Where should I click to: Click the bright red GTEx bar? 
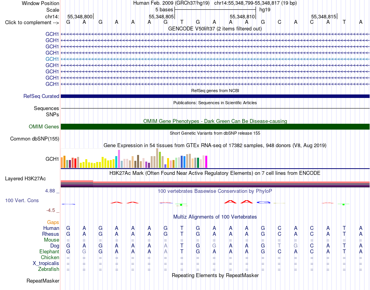pos(75,163)
